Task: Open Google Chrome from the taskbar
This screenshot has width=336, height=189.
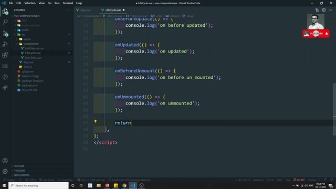Action: click(x=124, y=185)
